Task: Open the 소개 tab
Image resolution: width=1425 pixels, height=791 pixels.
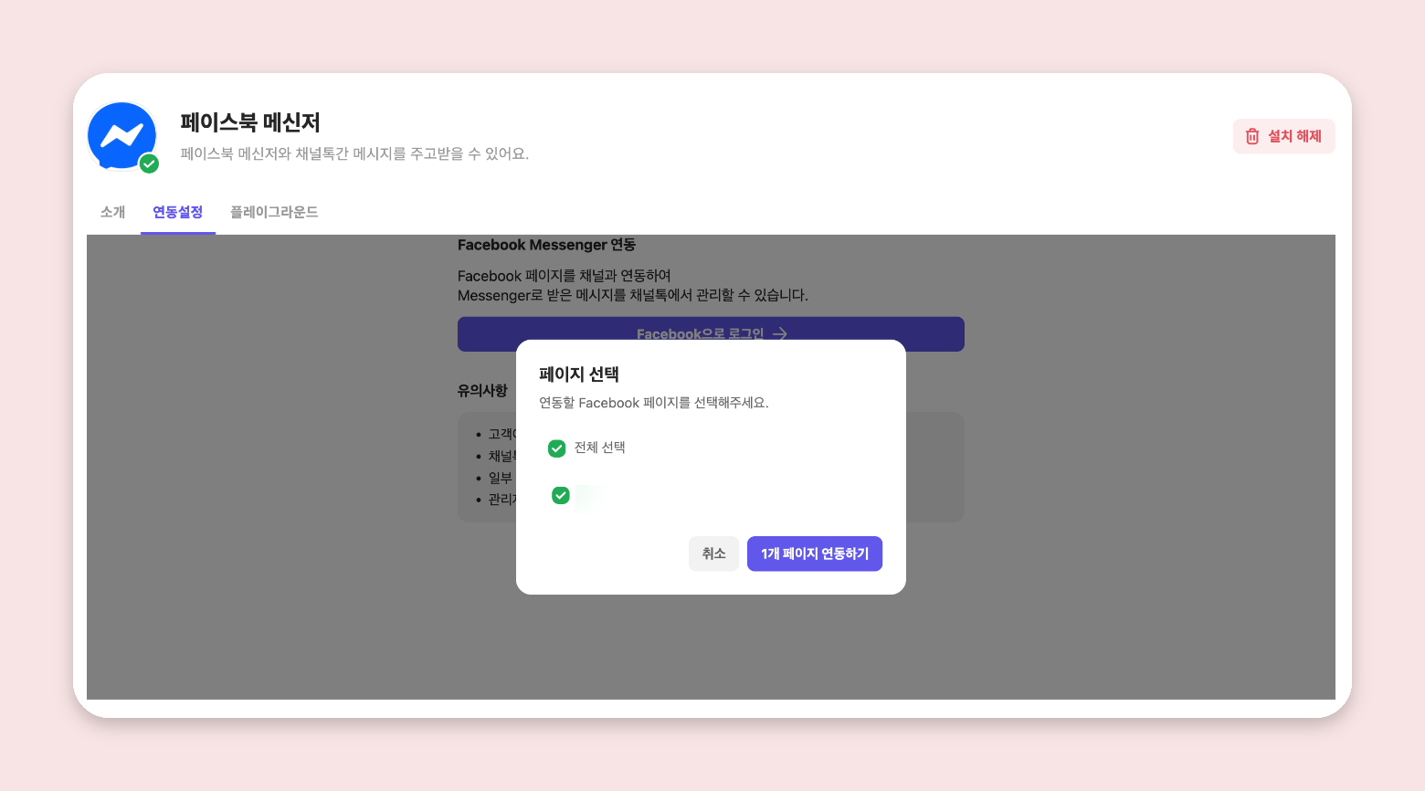Action: (x=112, y=212)
